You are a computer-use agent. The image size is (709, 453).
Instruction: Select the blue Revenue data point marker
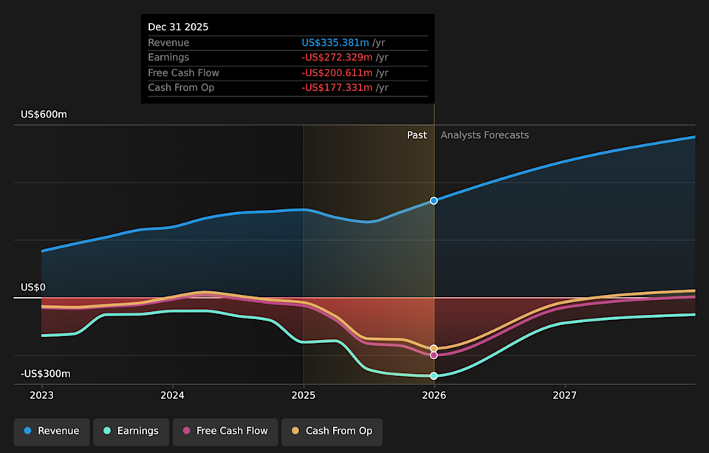click(434, 200)
